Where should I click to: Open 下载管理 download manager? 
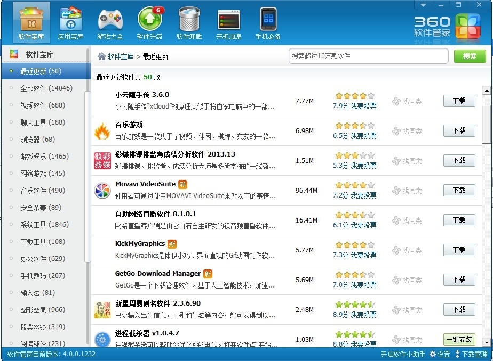point(471,355)
